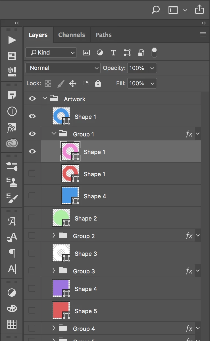Filter layers by type layers icon
This screenshot has width=210, height=341.
[113, 53]
